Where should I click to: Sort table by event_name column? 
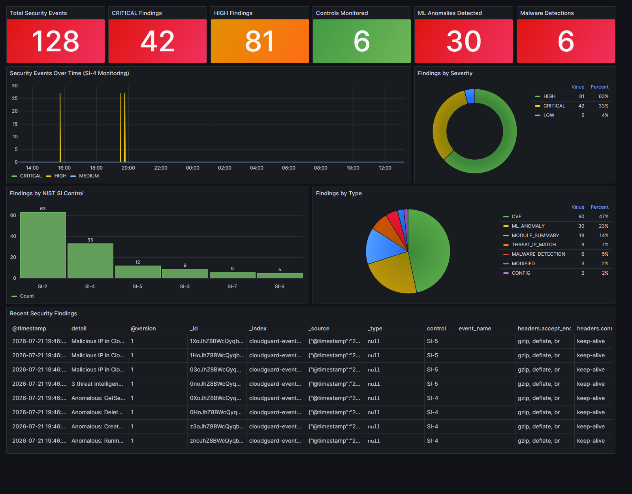click(x=475, y=328)
